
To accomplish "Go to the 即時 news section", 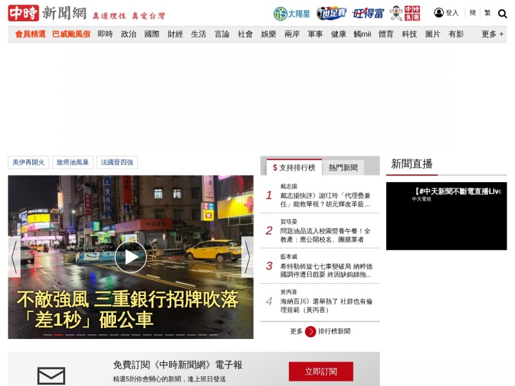I will (105, 34).
